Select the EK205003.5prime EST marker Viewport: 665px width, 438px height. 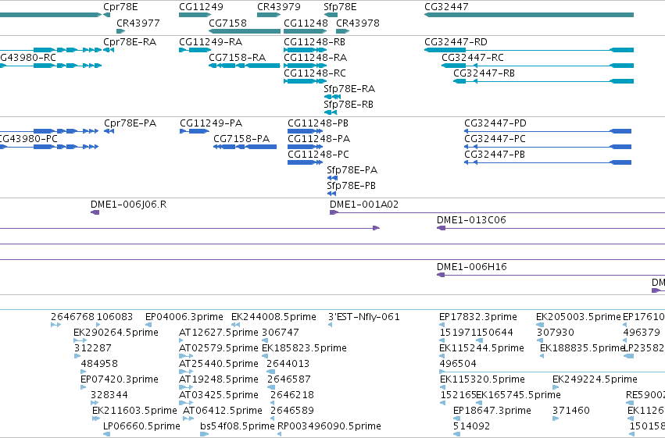tap(540, 325)
